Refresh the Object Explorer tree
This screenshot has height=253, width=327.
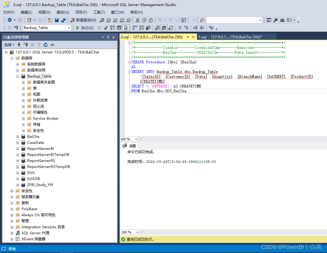45,45
